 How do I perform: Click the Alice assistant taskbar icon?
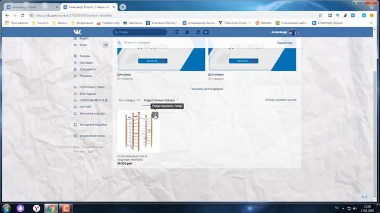click(x=21, y=208)
